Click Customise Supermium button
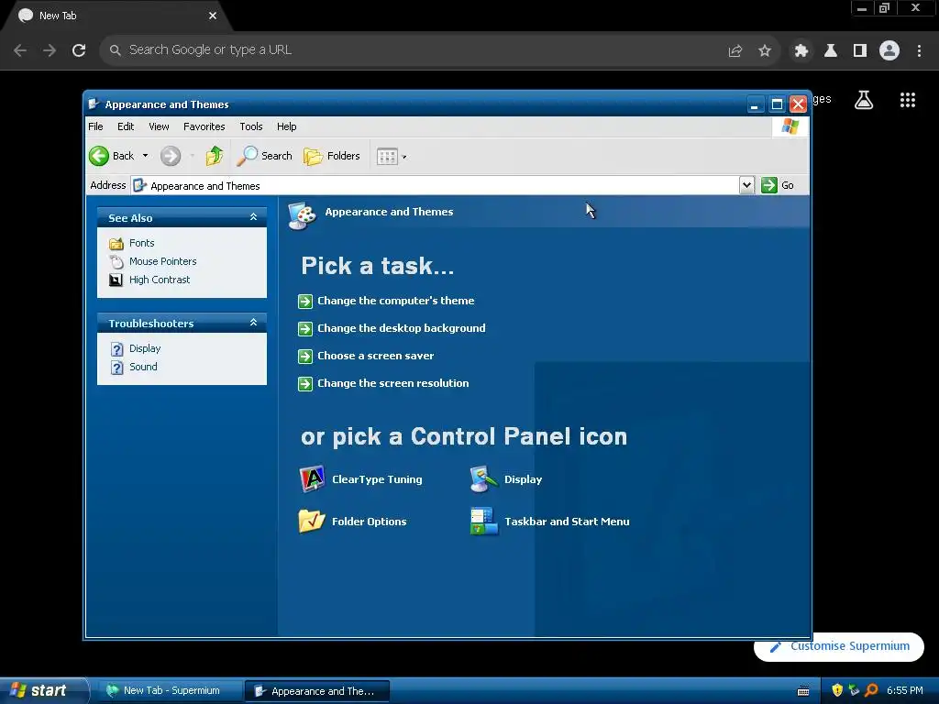This screenshot has height=704, width=939. [x=839, y=646]
